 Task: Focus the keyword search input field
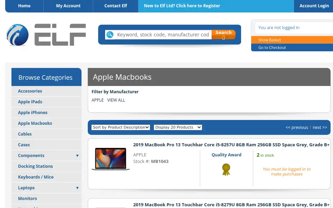tap(163, 35)
